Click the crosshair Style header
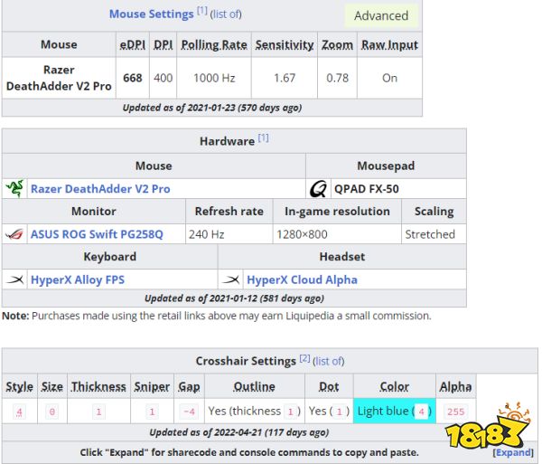This screenshot has height=464, width=542. (x=19, y=386)
